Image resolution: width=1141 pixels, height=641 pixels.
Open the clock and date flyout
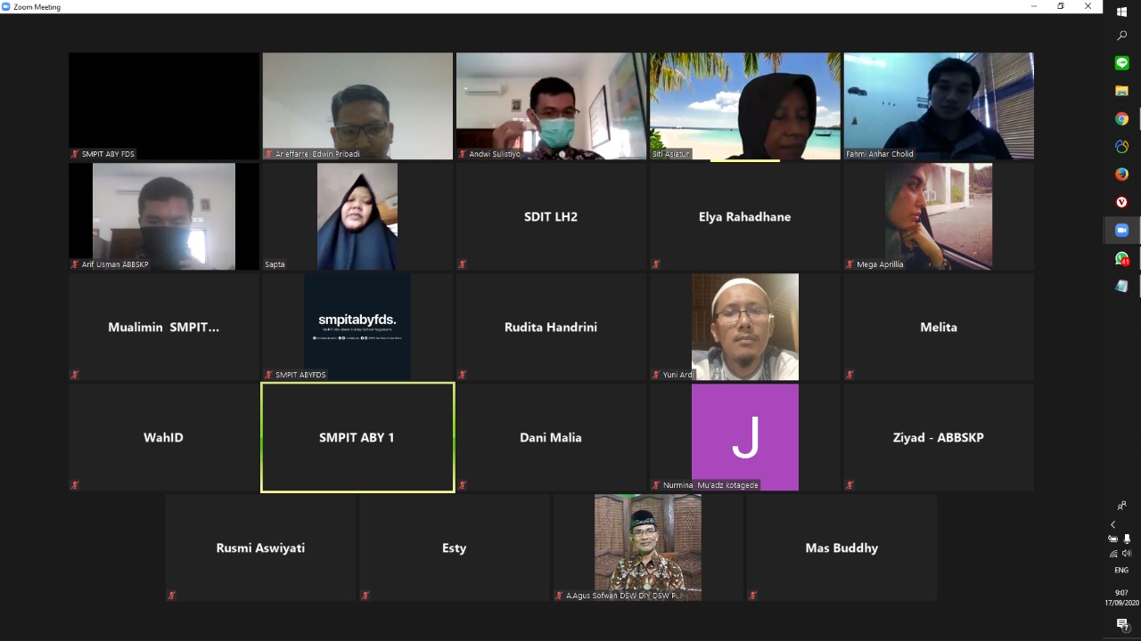[1121, 597]
